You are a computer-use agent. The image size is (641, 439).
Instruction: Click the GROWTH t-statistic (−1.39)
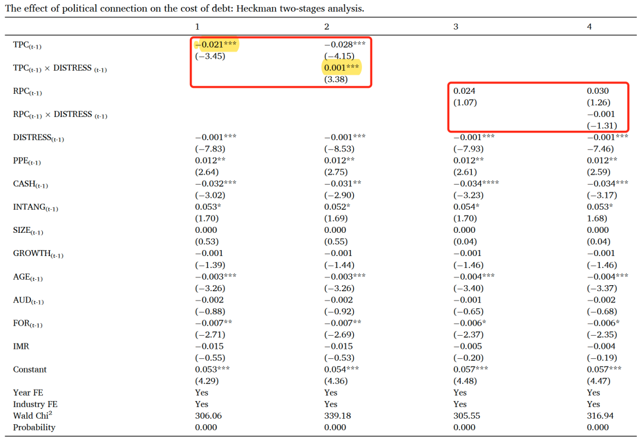pos(210,265)
